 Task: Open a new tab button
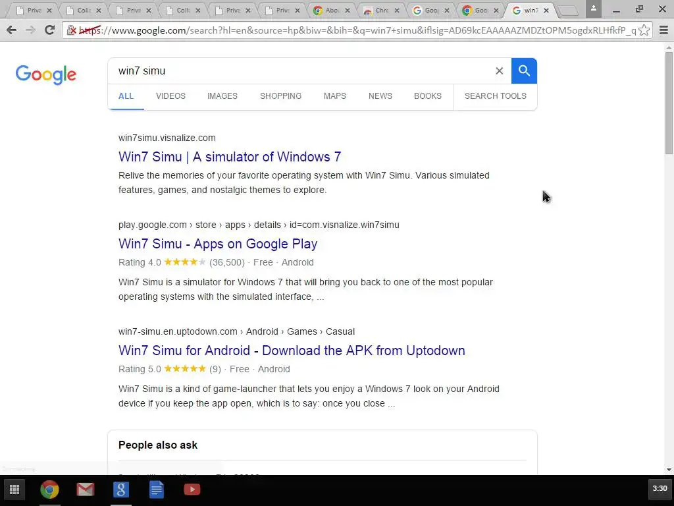568,11
